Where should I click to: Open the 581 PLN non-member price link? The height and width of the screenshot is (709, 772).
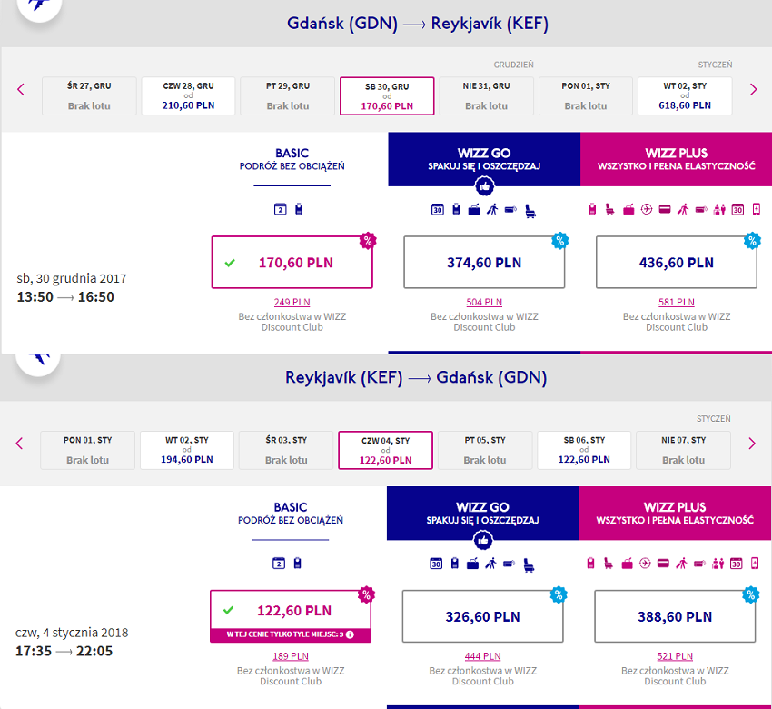[677, 302]
